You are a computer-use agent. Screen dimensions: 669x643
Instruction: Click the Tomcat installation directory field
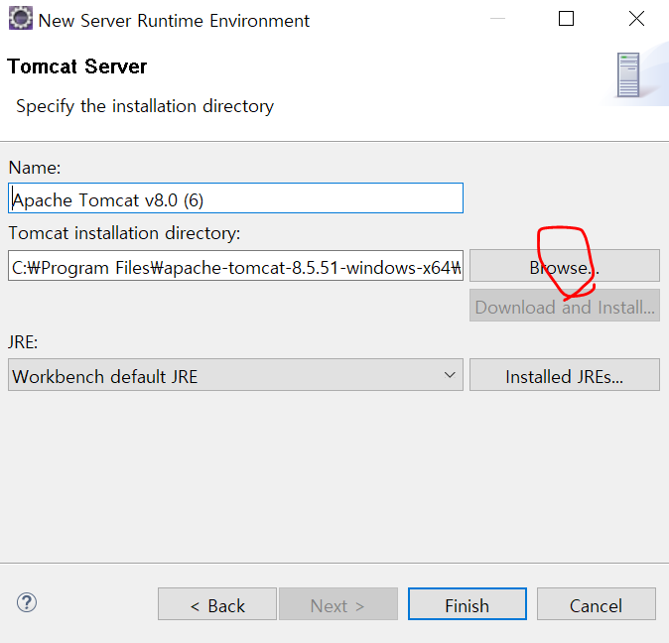click(x=235, y=266)
